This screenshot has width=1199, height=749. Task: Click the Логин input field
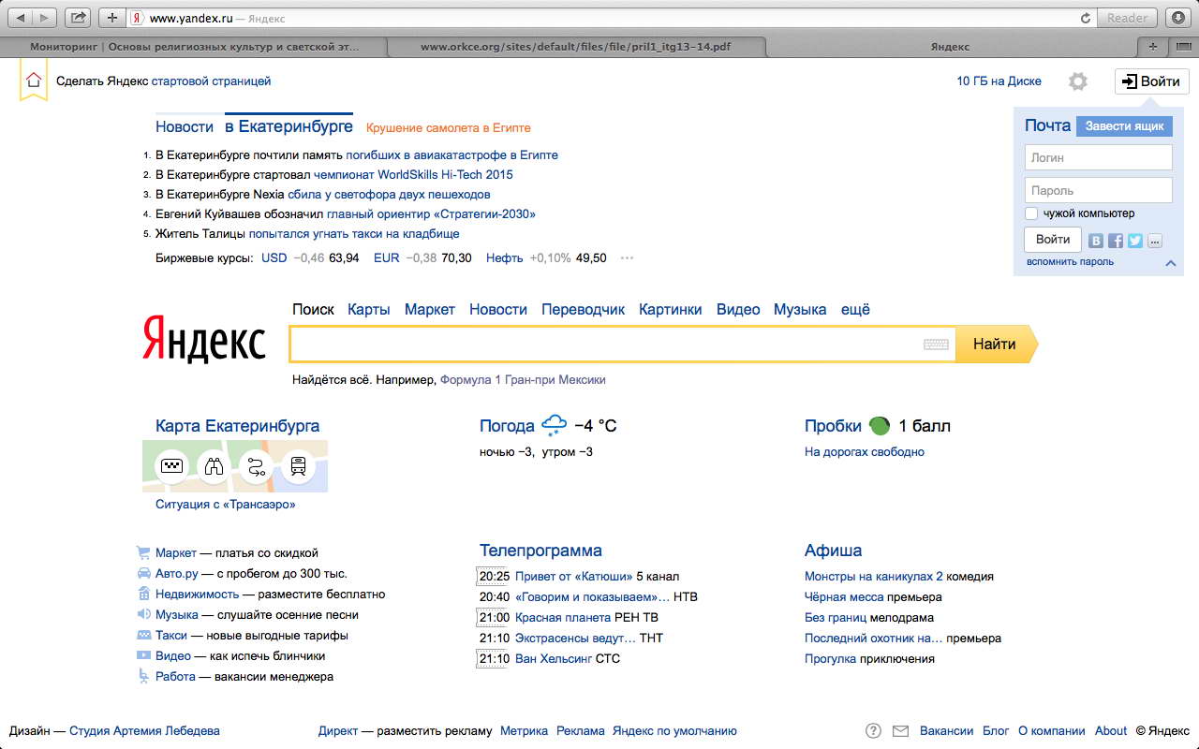click(x=1098, y=157)
